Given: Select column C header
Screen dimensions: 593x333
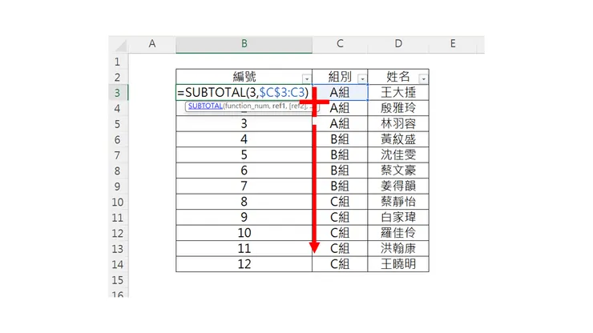Looking at the screenshot, I should (340, 44).
